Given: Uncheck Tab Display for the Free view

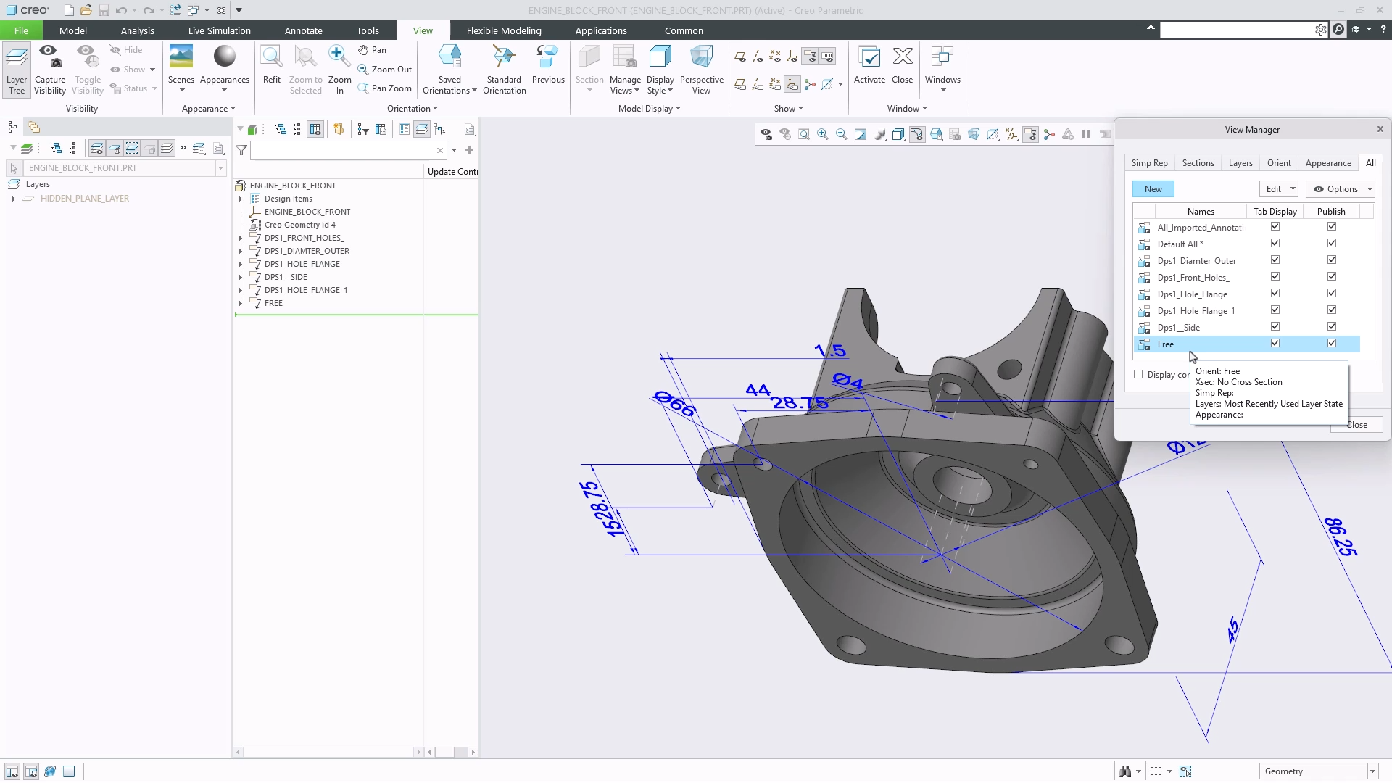Looking at the screenshot, I should (1275, 342).
